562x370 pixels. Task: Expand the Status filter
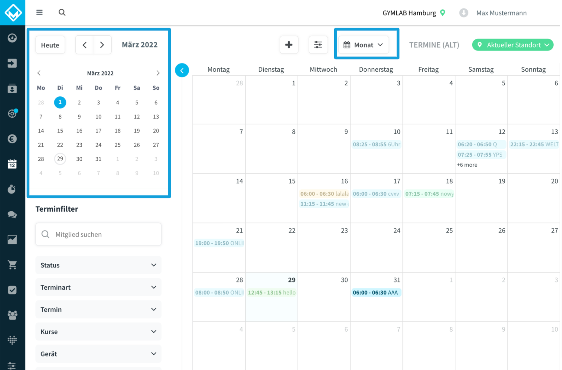pos(98,265)
